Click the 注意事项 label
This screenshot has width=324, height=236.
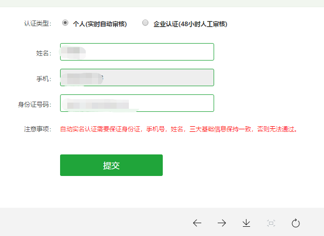[37, 129]
